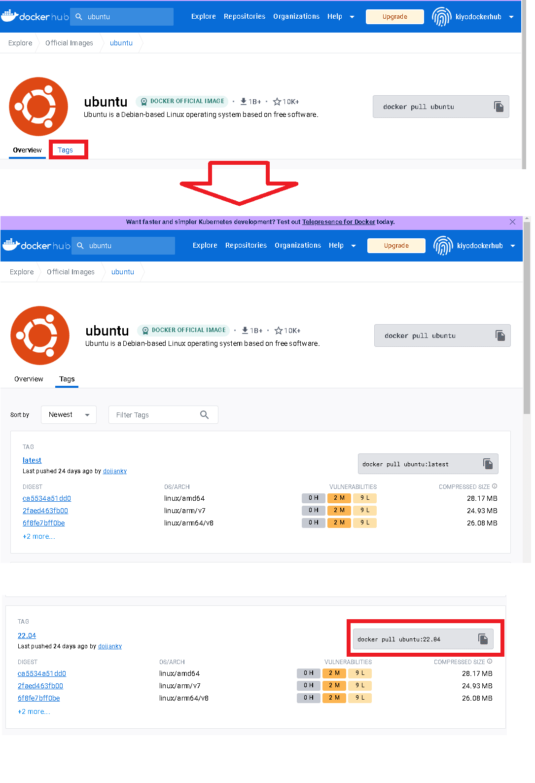
Task: Click '28.17 MB' size under the 22.04 tag
Action: coord(477,673)
